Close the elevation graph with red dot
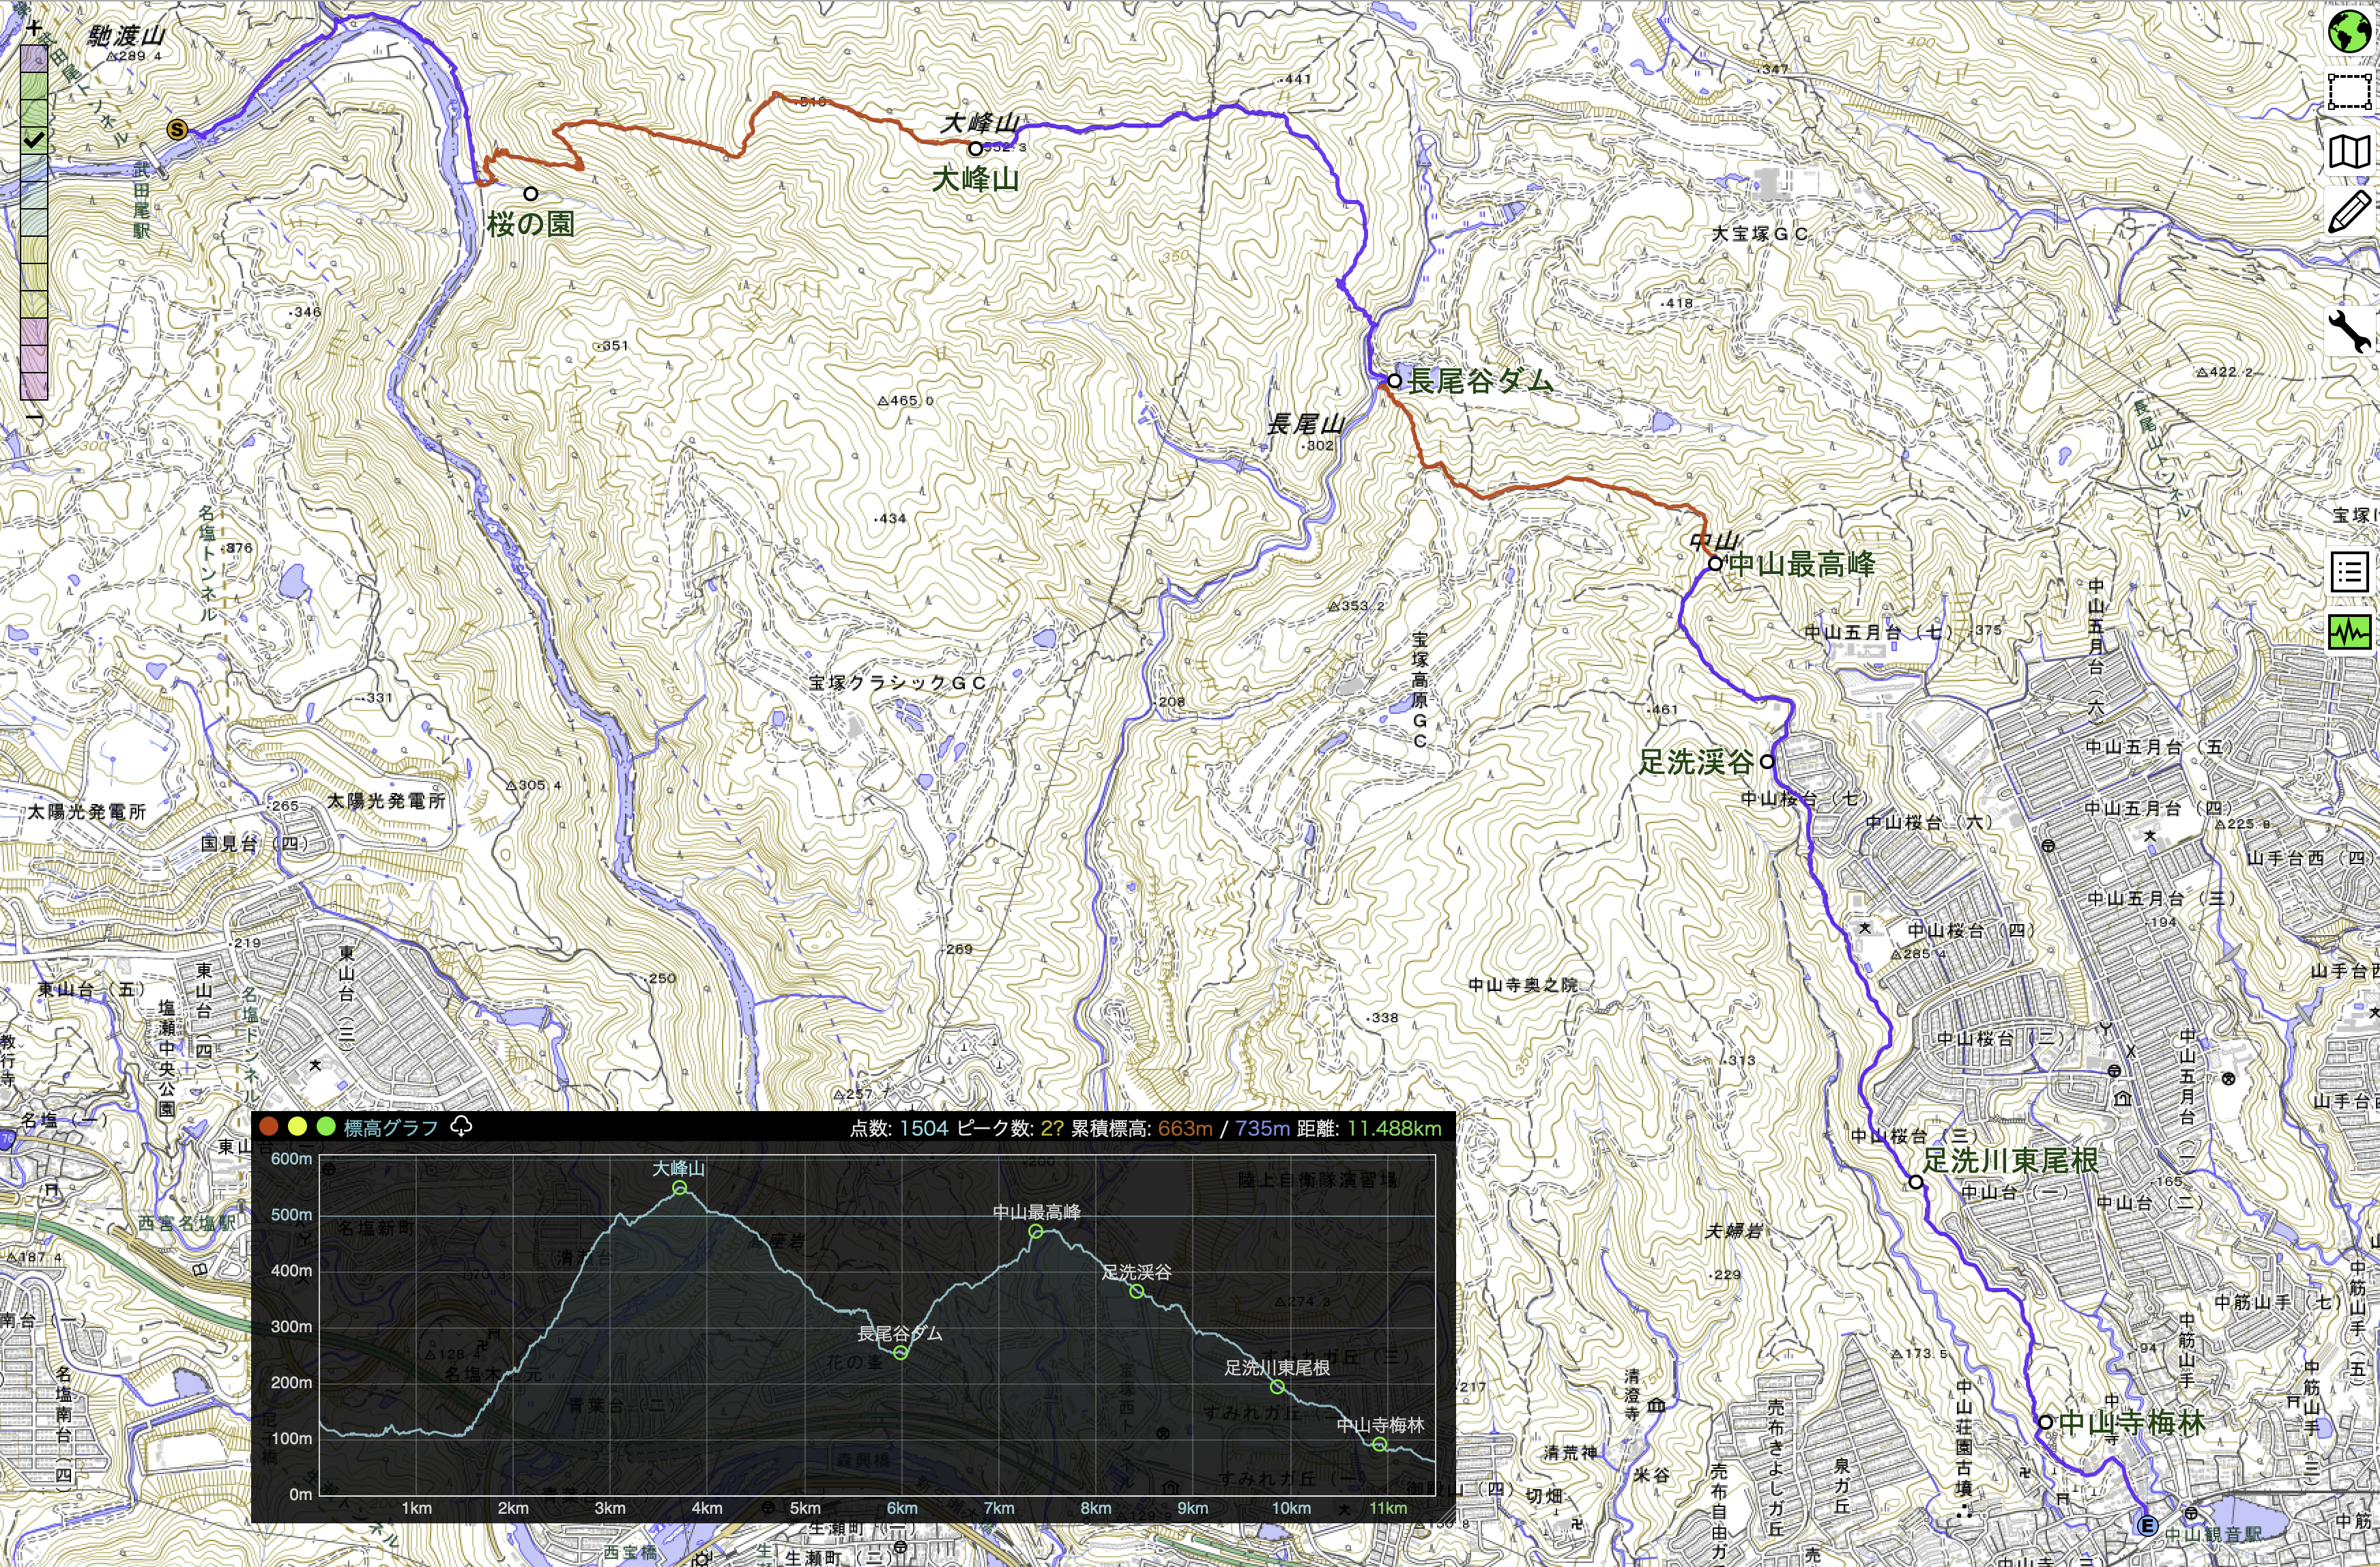The image size is (2380, 1567). 268,1126
